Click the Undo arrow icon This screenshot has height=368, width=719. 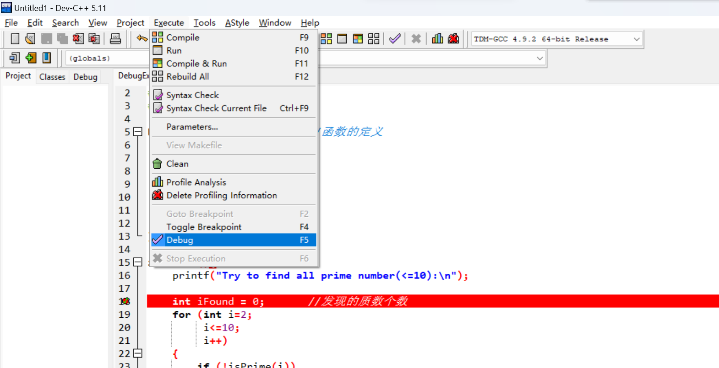tap(142, 39)
